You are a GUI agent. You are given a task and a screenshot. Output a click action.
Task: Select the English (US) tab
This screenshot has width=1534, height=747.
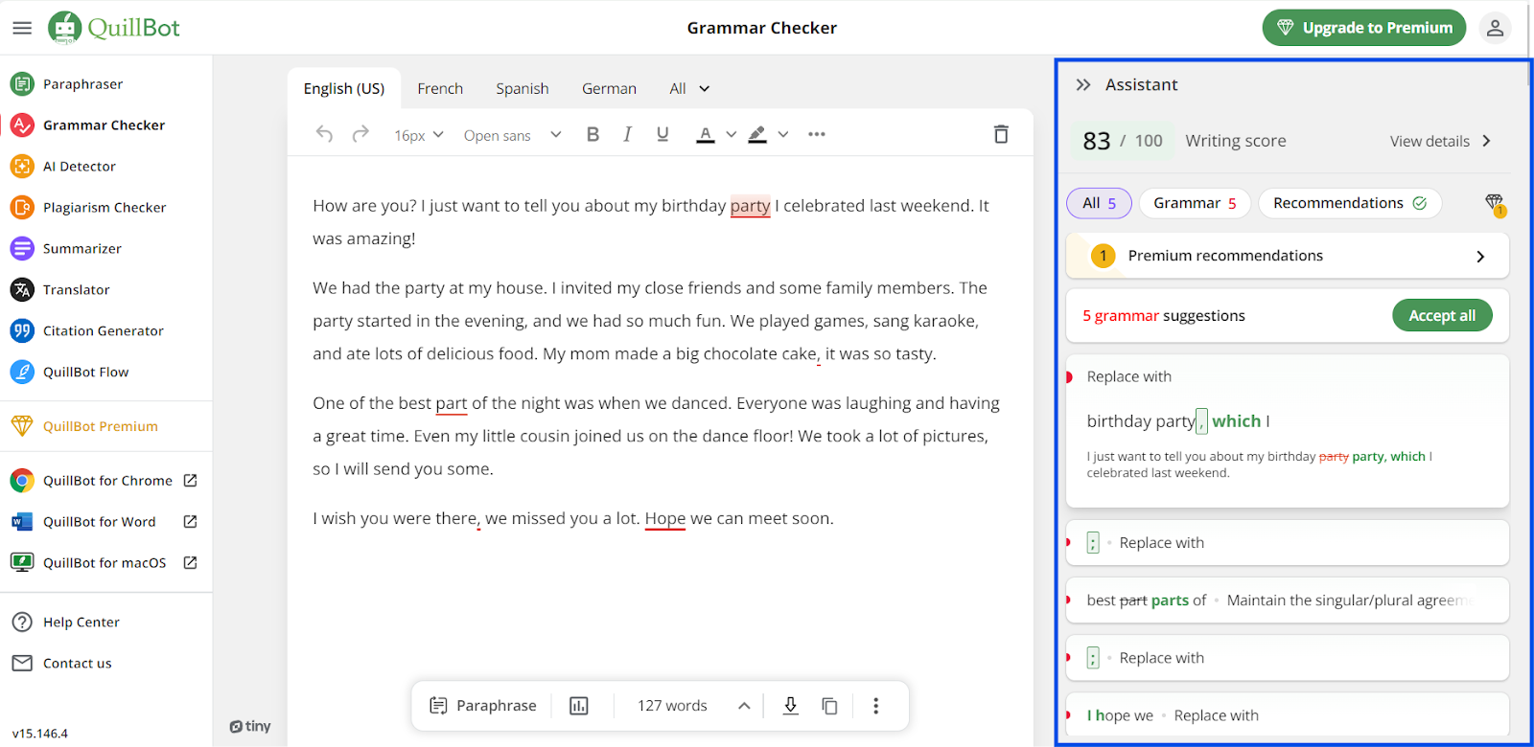[x=344, y=88]
